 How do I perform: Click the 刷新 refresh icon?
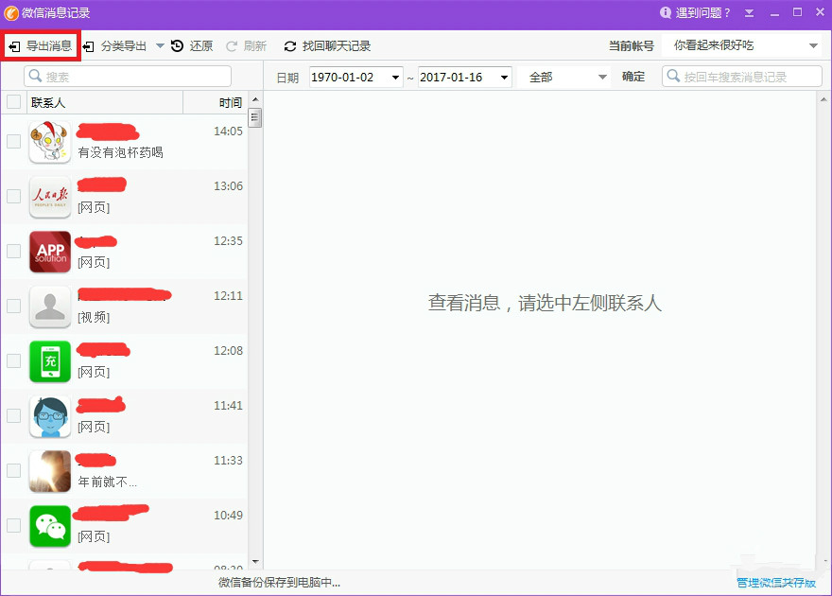pyautogui.click(x=234, y=44)
